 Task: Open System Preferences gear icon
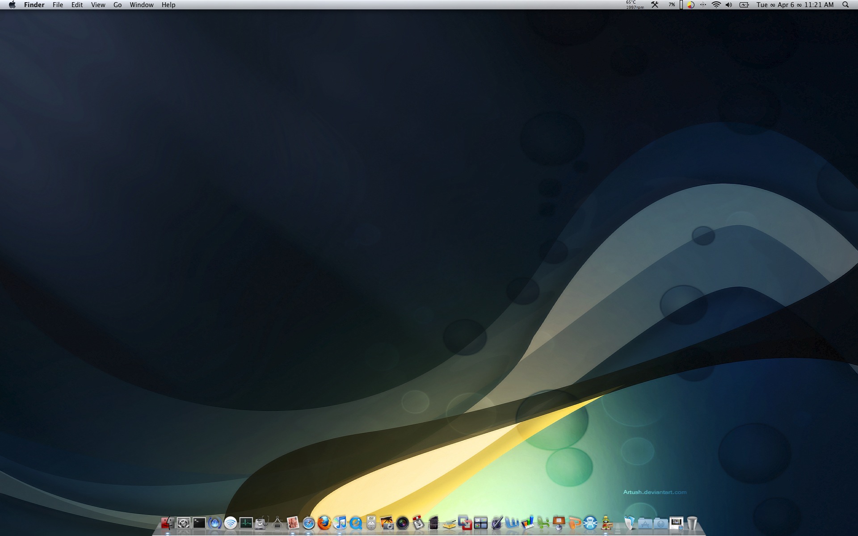pos(184,523)
